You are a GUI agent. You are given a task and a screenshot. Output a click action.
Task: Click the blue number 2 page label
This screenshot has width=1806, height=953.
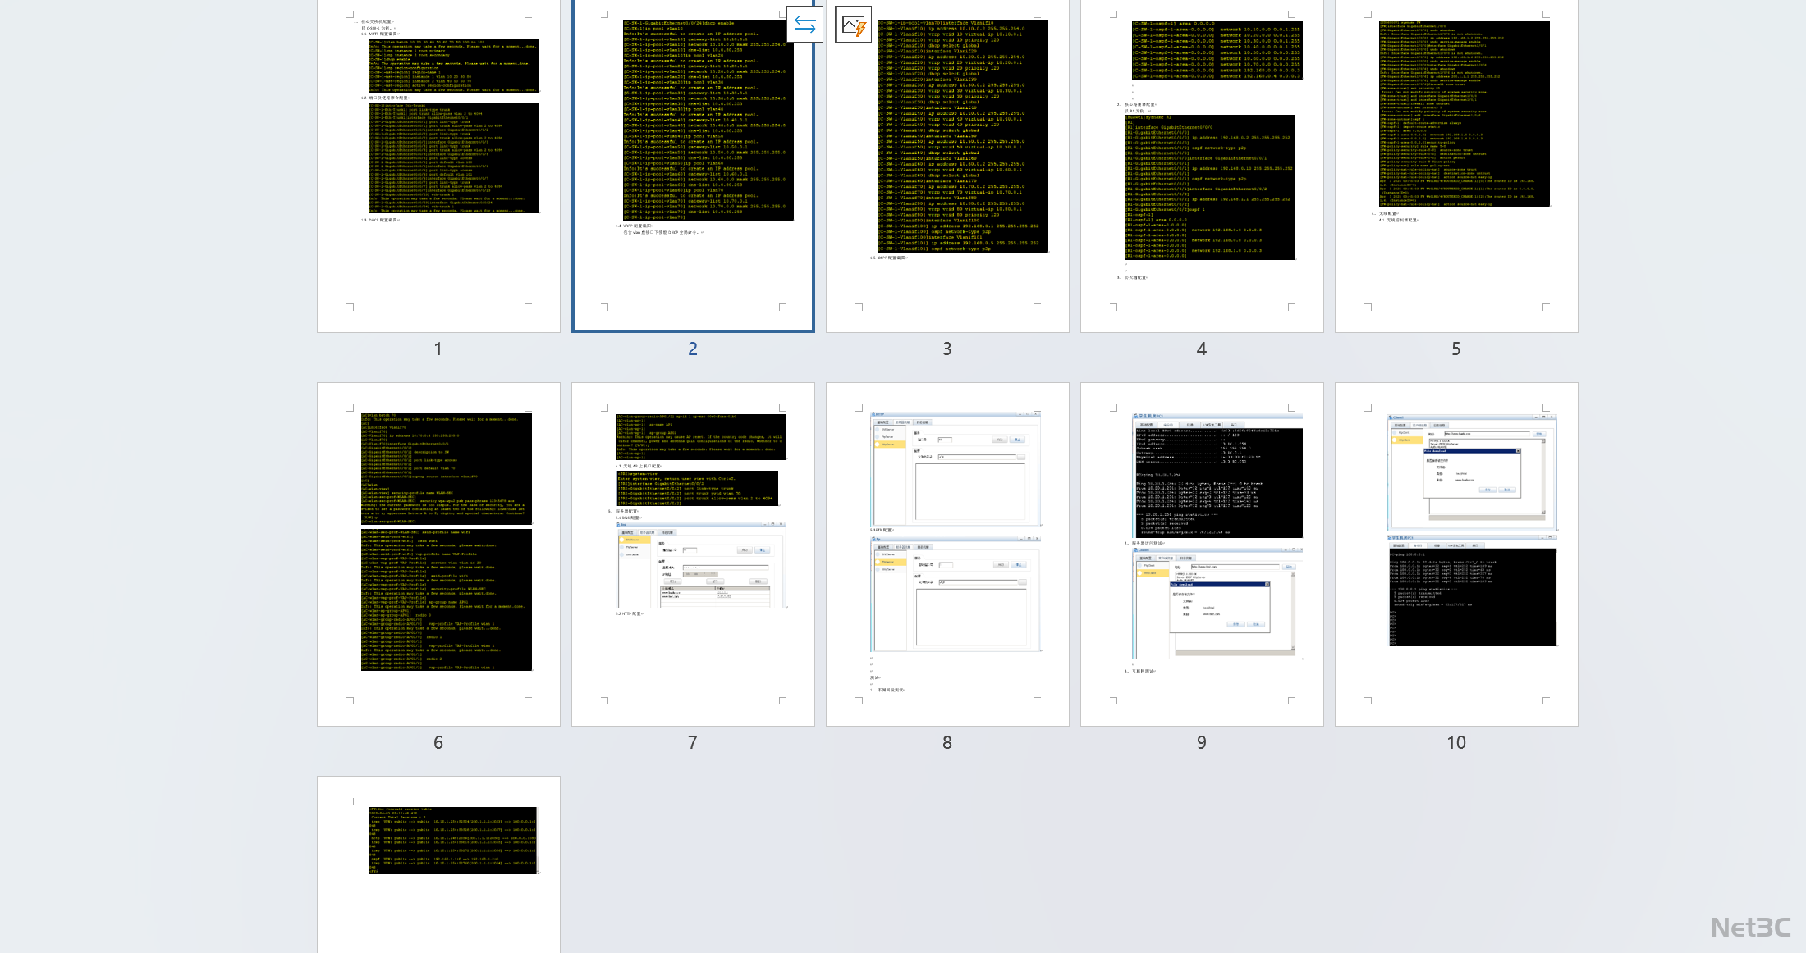pos(693,349)
